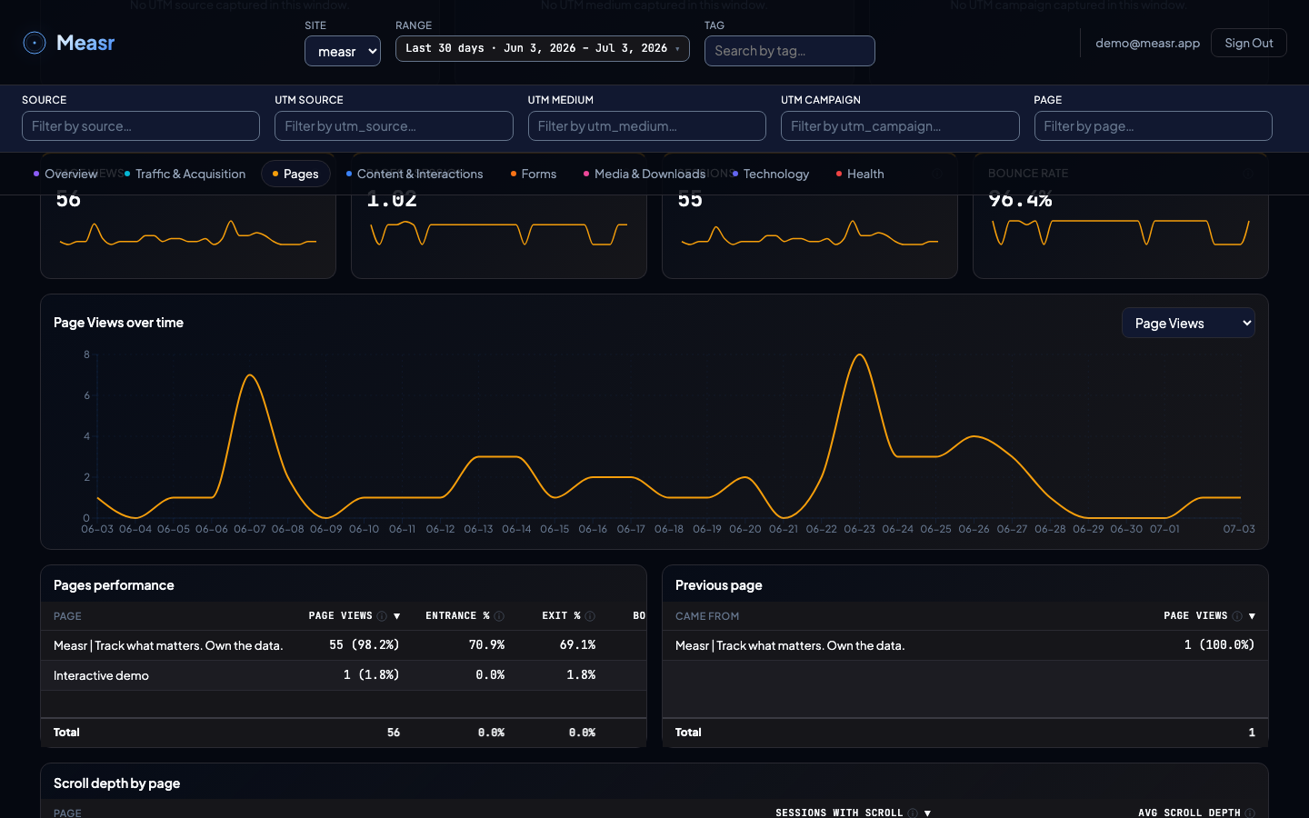Focus the Filter by source field
Screen dimensions: 1309x818
tap(141, 126)
